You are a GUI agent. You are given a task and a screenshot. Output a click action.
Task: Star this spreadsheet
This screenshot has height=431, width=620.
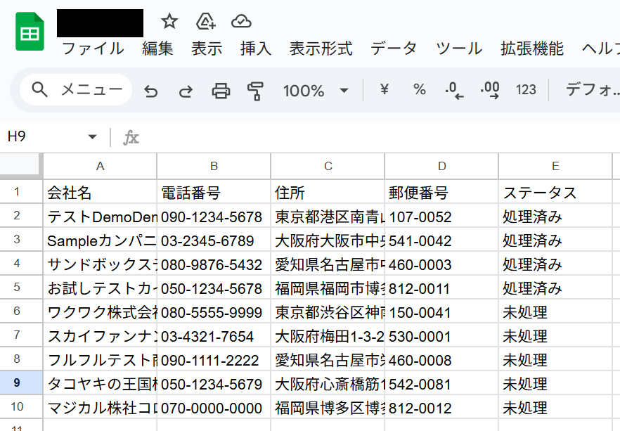click(169, 21)
